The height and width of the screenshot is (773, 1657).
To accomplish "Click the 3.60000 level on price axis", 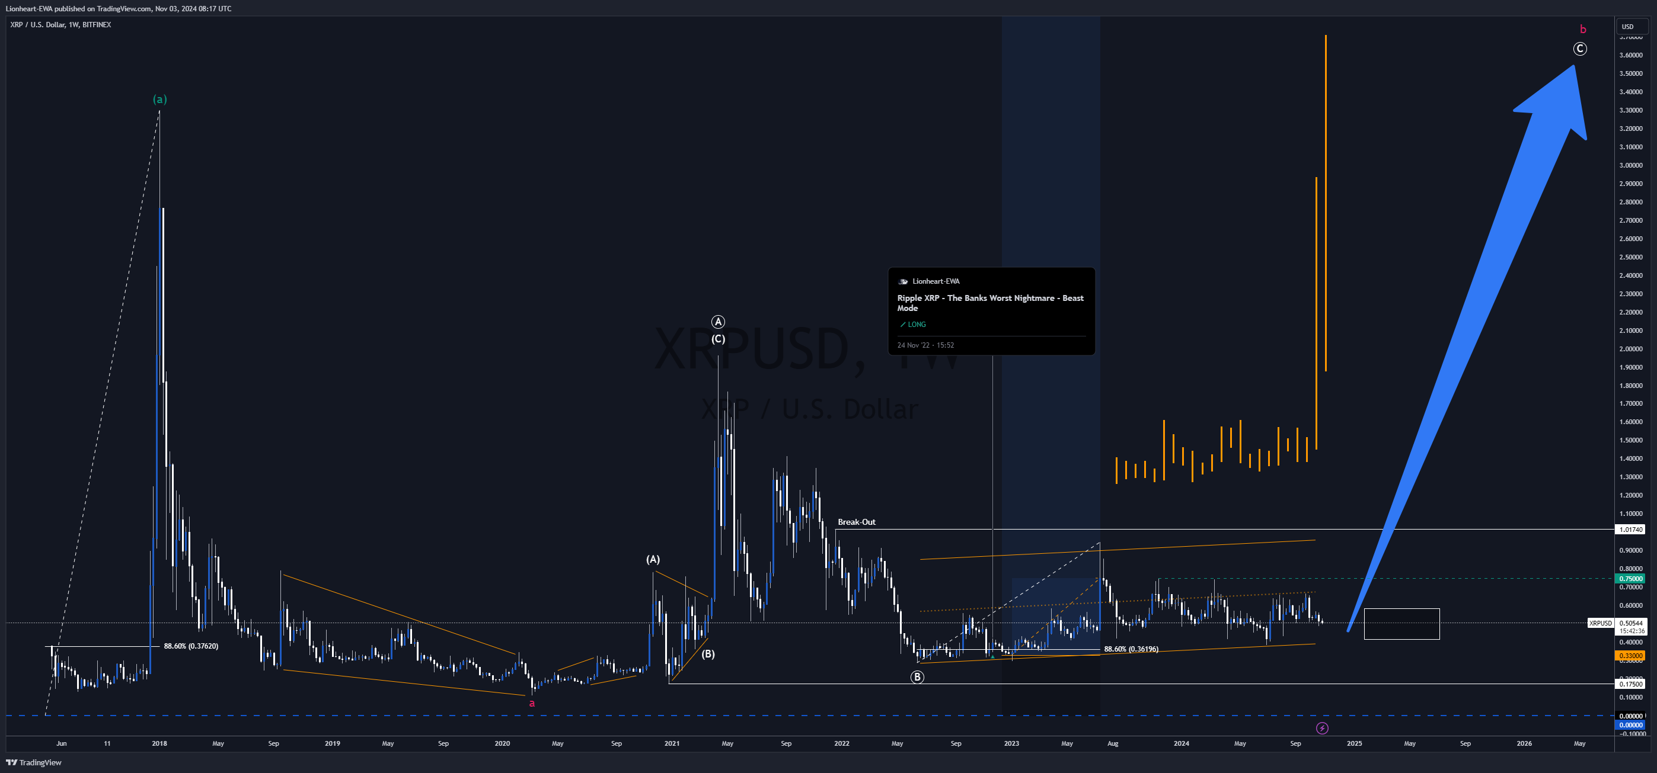I will pos(1631,55).
